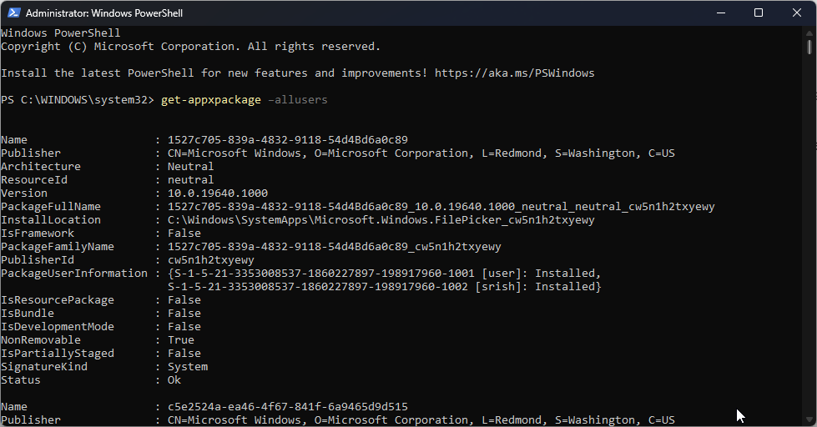Click the IsPartiallyStaged label
The image size is (817, 427).
58,353
